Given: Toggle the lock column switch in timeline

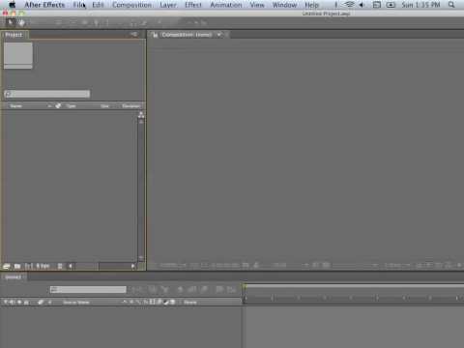Looking at the screenshot, I should click(26, 302).
